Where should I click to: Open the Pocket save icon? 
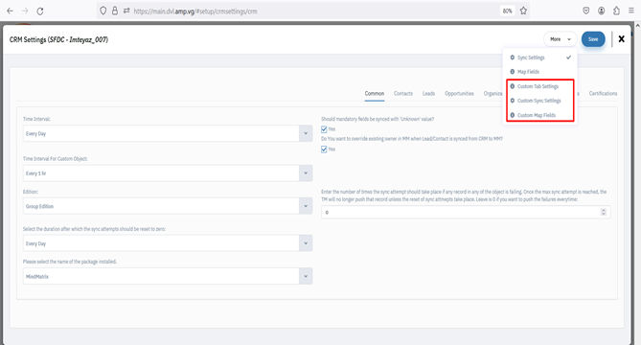pos(585,11)
